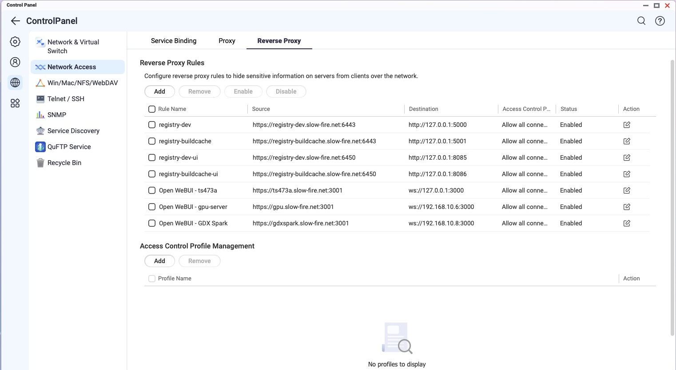Open the help question mark icon
This screenshot has height=370, width=676.
(x=660, y=21)
